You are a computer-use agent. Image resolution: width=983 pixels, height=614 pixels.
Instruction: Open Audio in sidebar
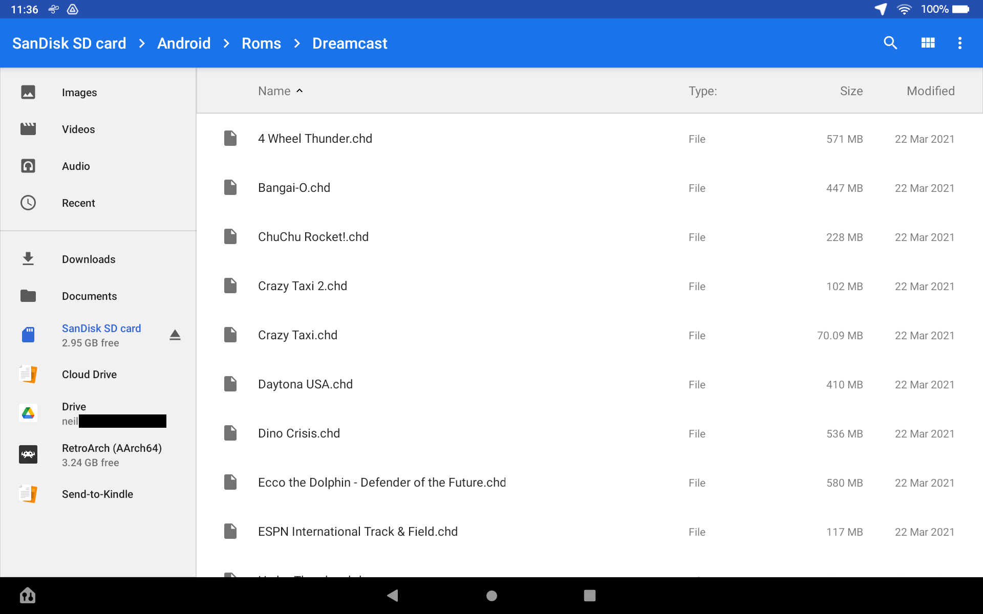(98, 166)
